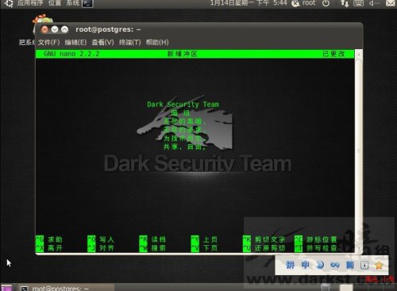Toggle the punctuation mode icon on IME bar
397x291 pixels.
[x=335, y=265]
